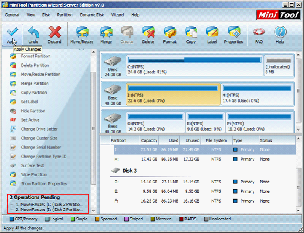
Task: Choose Change Cluster Size in sidebar
Action: (34, 138)
